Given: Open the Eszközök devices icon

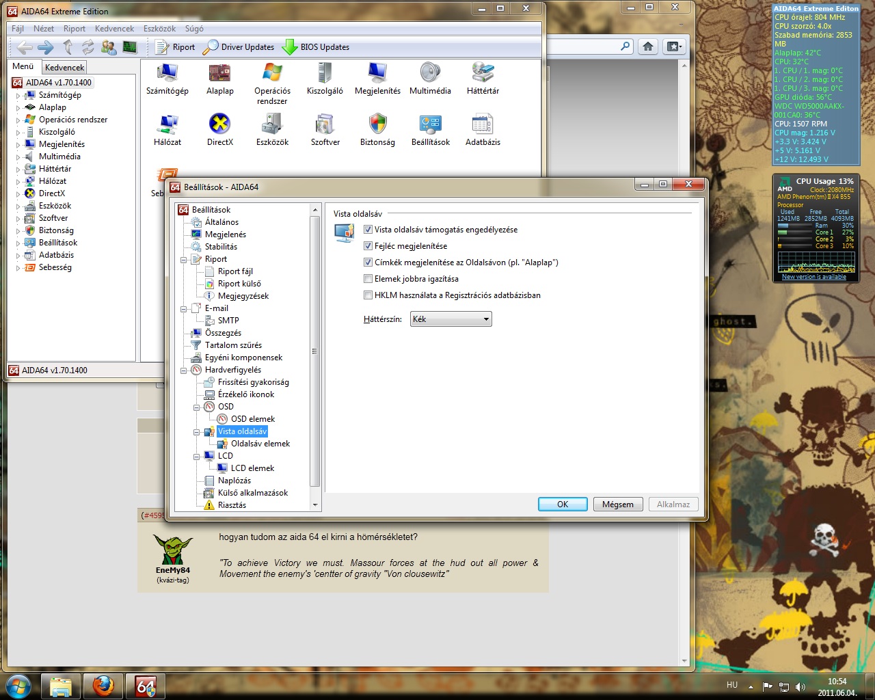Looking at the screenshot, I should [x=272, y=131].
